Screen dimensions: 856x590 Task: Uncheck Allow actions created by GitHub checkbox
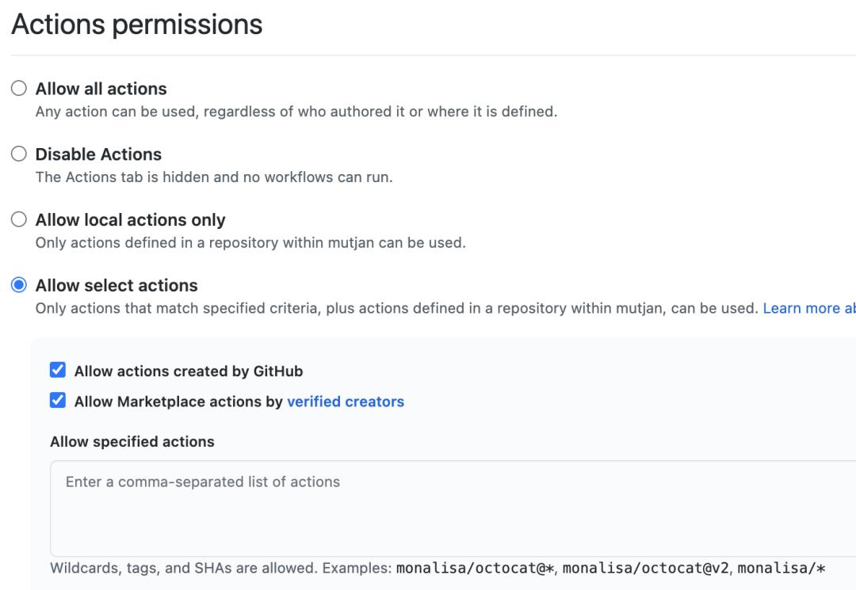(58, 370)
